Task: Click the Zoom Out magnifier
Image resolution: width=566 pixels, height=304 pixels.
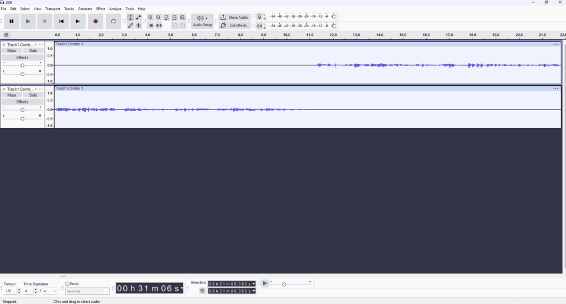Action: point(159,17)
